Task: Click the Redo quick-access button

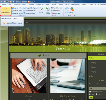Action: pyautogui.click(x=24, y=2)
